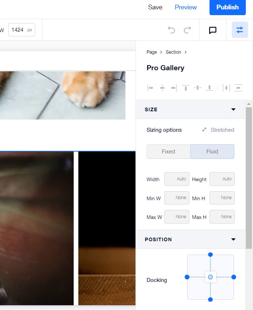Click the blue Publish button
253x310 pixels.
(x=227, y=7)
